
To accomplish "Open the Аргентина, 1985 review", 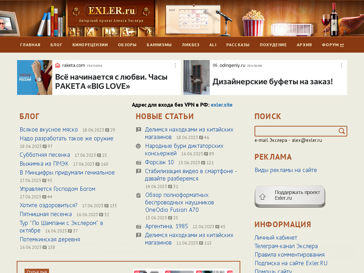I will [167, 226].
